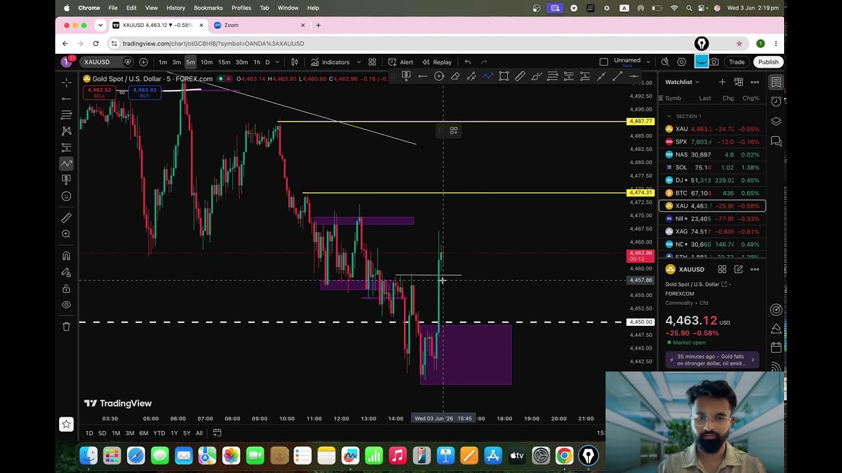Image resolution: width=842 pixels, height=473 pixels.
Task: Activate the zoom in tool
Action: pyautogui.click(x=66, y=234)
